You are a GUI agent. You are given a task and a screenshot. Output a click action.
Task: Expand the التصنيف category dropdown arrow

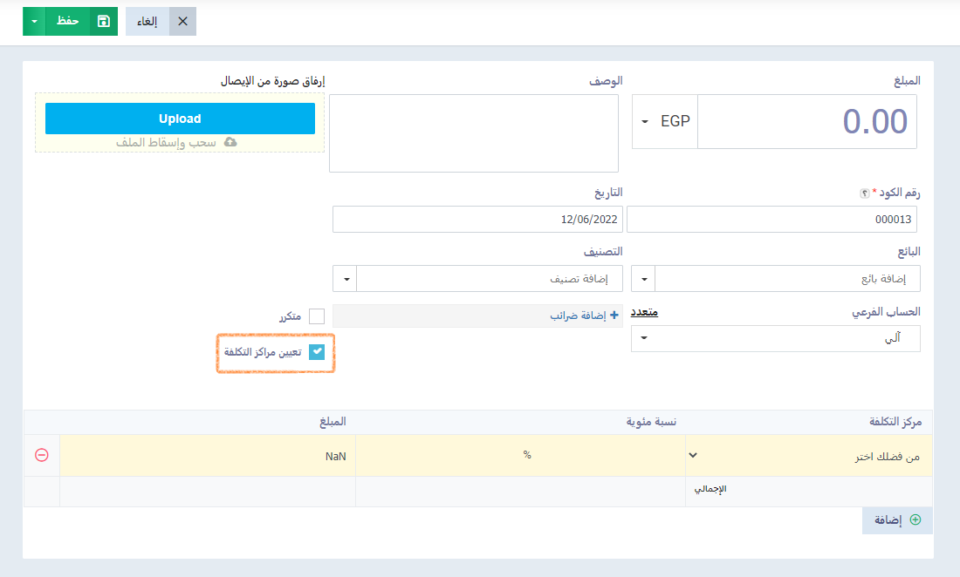(x=346, y=279)
